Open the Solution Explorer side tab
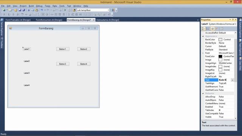Viewport: 242px width, 136px height. coord(240,28)
